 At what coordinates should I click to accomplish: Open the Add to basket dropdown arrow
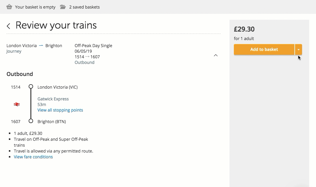pyautogui.click(x=299, y=49)
